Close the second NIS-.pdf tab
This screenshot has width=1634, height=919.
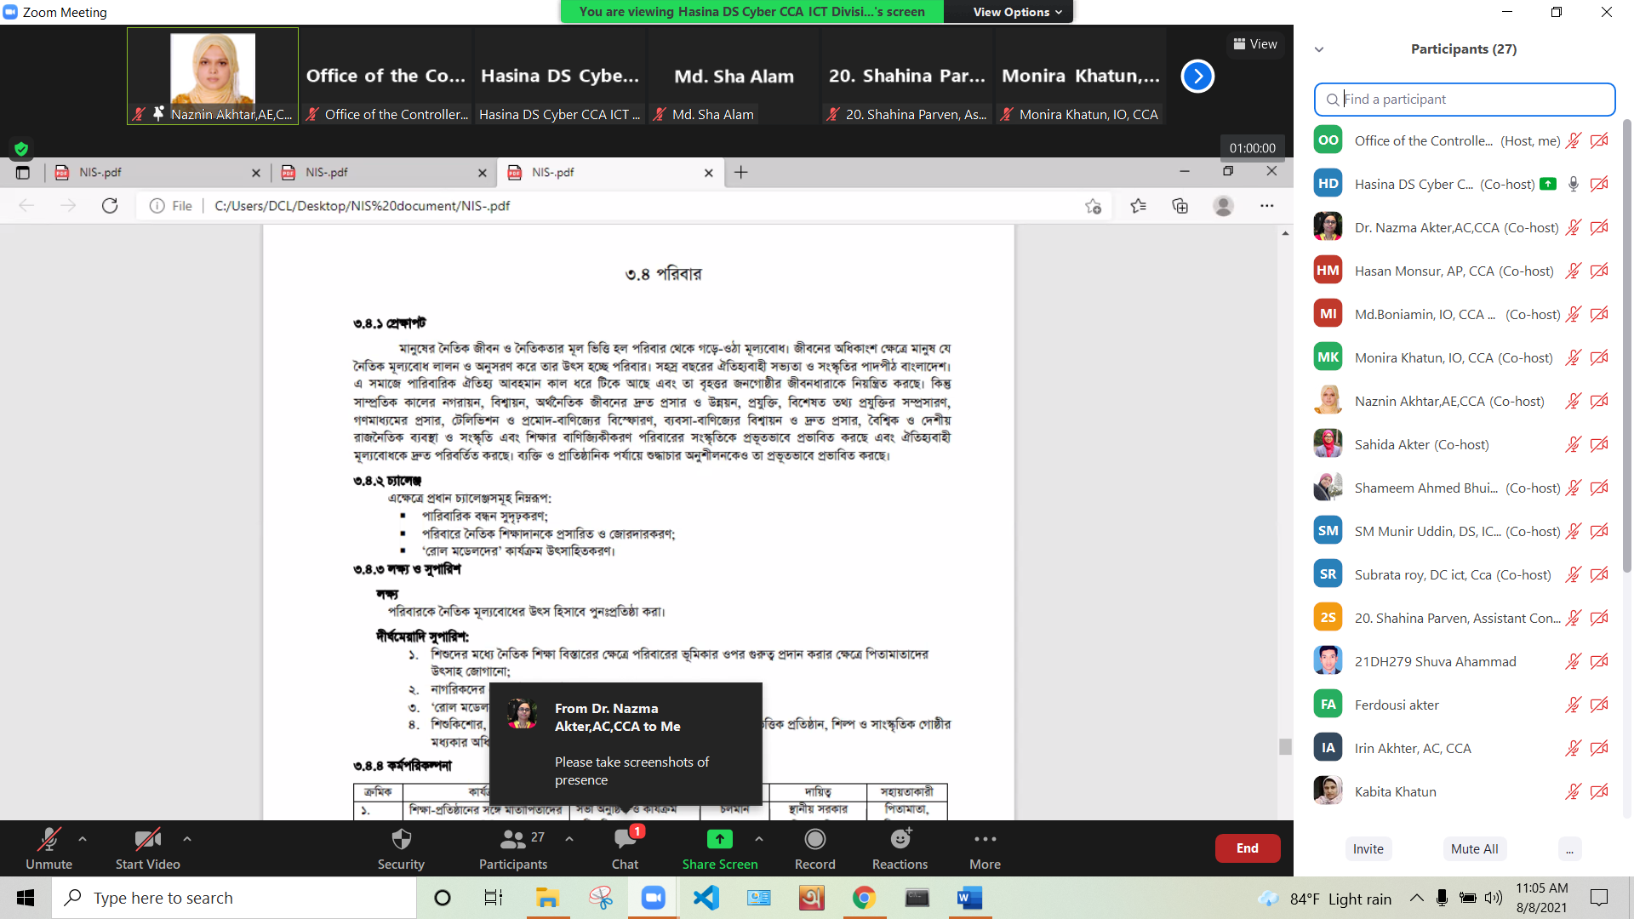coord(483,173)
